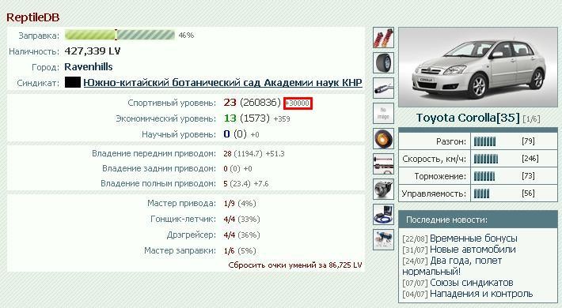
Task: Open the suspension springs upgrade icon
Action: [x=383, y=38]
